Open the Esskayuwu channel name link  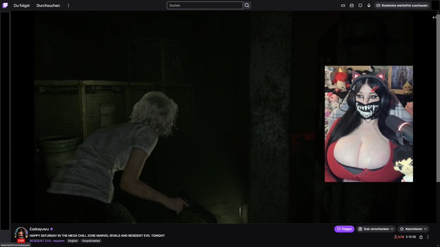(x=39, y=229)
